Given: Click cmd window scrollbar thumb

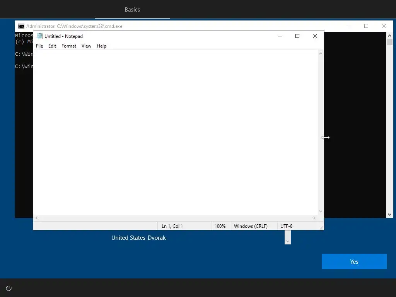Looking at the screenshot, I should point(389,42).
